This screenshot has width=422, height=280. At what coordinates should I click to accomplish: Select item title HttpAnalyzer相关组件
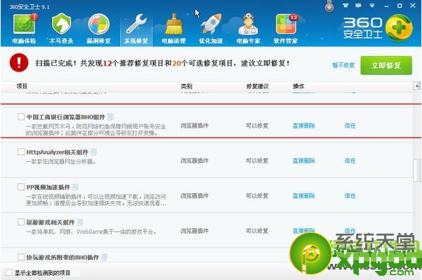[57, 152]
